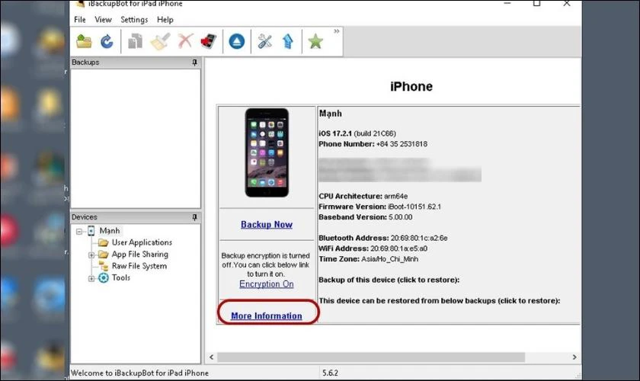This screenshot has height=381, width=640.
Task: Select User Applications in Devices tree
Action: coord(142,242)
